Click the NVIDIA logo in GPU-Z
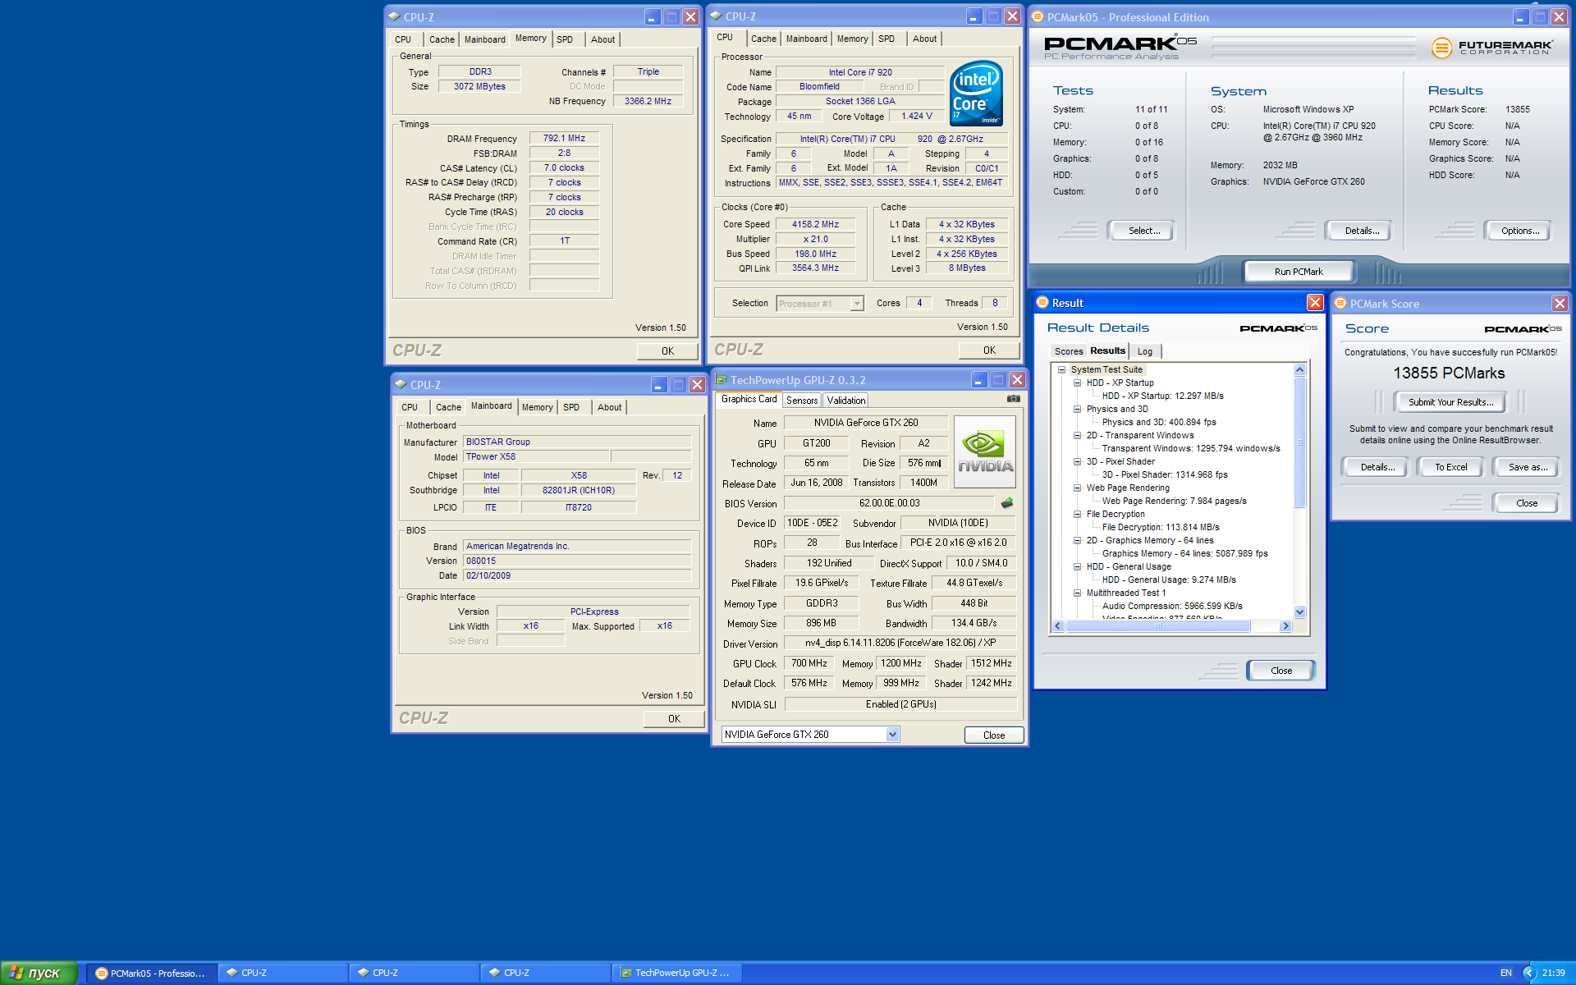This screenshot has height=985, width=1576. 985,451
